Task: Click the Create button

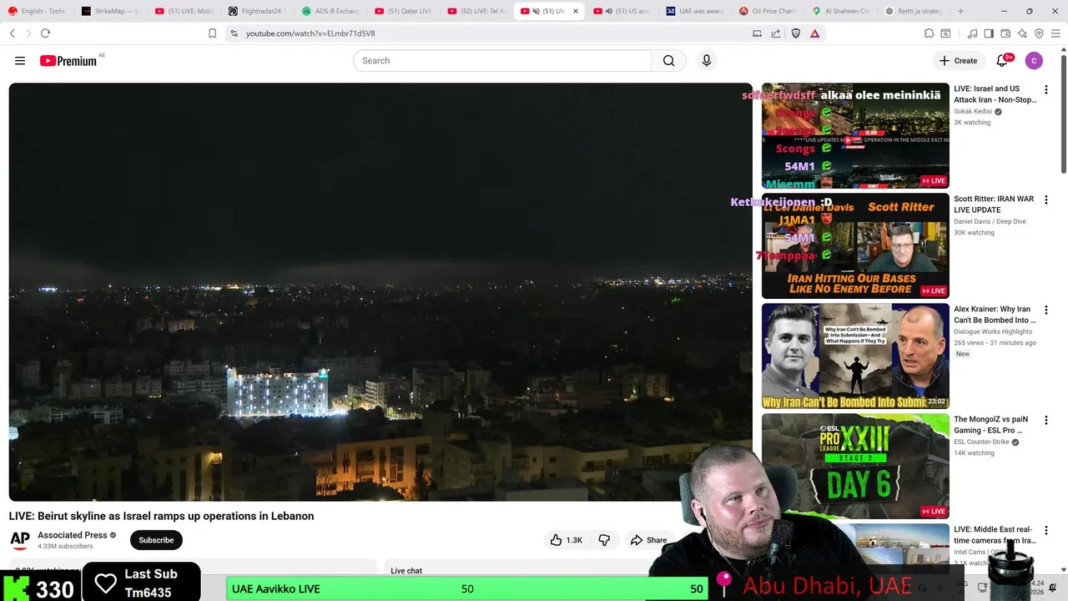Action: (958, 61)
